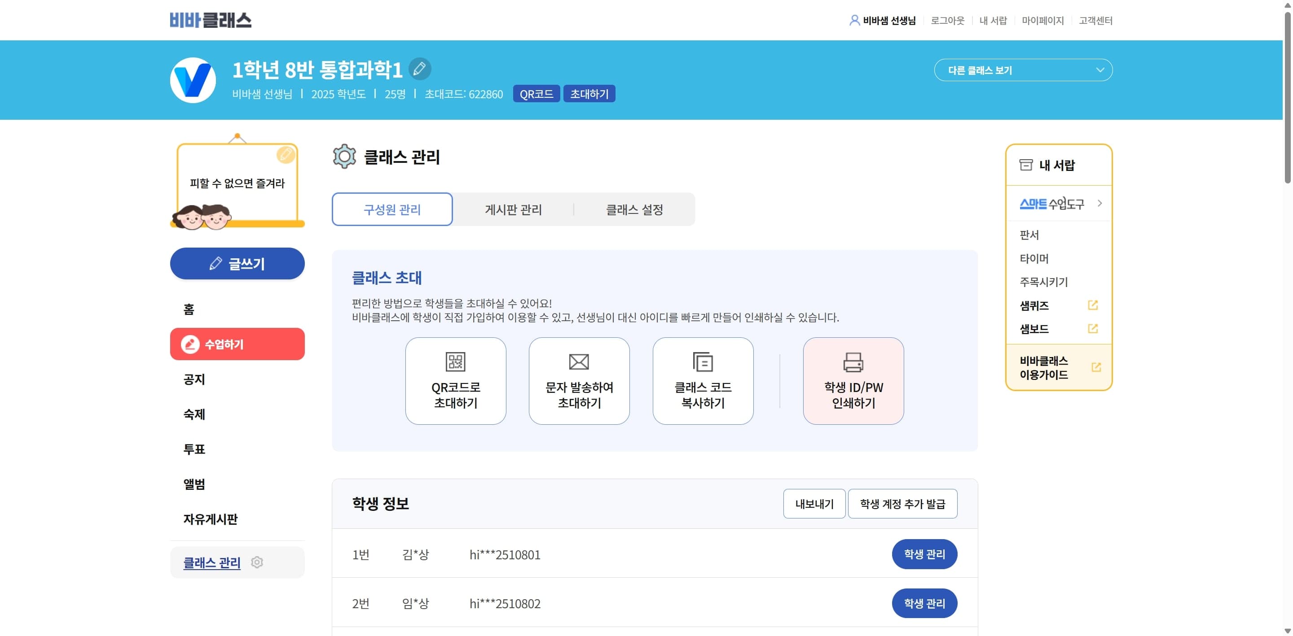Expand 스마트 수업도구 chevron
This screenshot has height=636, width=1293.
[x=1100, y=203]
